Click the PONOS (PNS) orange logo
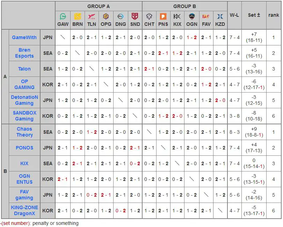The height and width of the screenshot is (227, 283). [163, 16]
